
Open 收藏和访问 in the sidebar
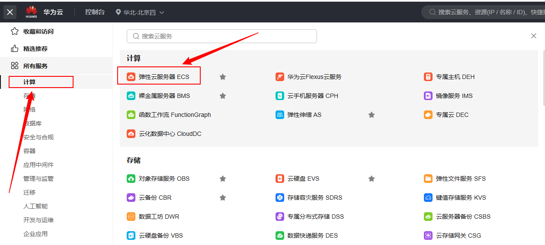coord(56,31)
